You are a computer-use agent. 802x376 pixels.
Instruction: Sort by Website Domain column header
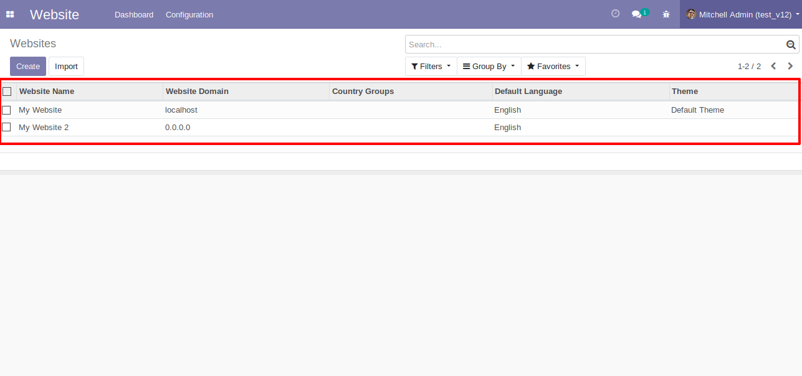point(246,92)
